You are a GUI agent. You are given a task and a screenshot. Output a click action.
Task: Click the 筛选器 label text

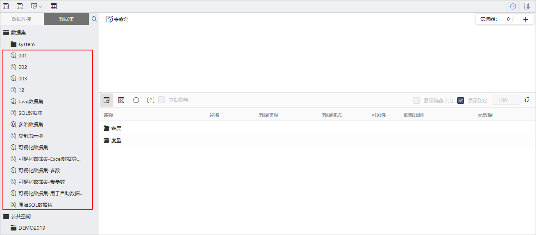[488, 19]
